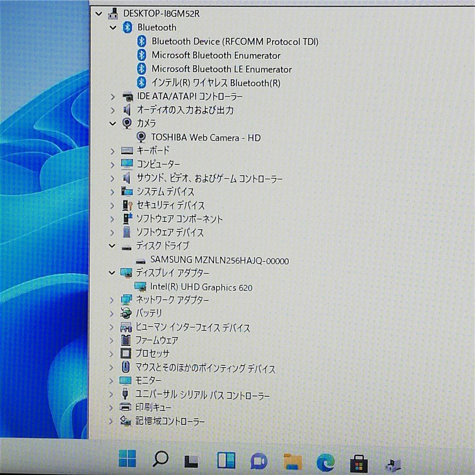The height and width of the screenshot is (475, 475).
Task: Select Intel(R) UHD Graphics 620 entry
Action: pos(201,287)
